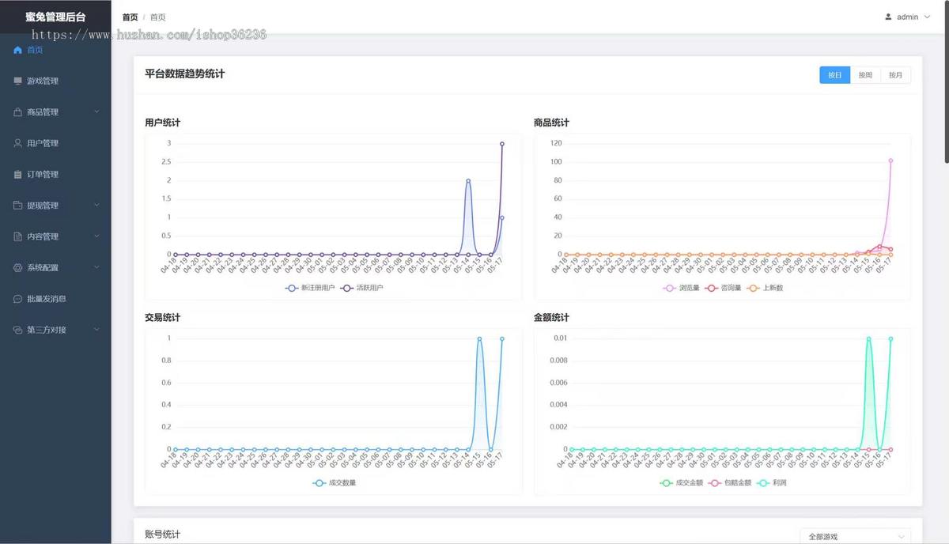Viewport: 949px width, 544px height.
Task: Click the monitor icon for 游戏管理
Action: pos(18,81)
